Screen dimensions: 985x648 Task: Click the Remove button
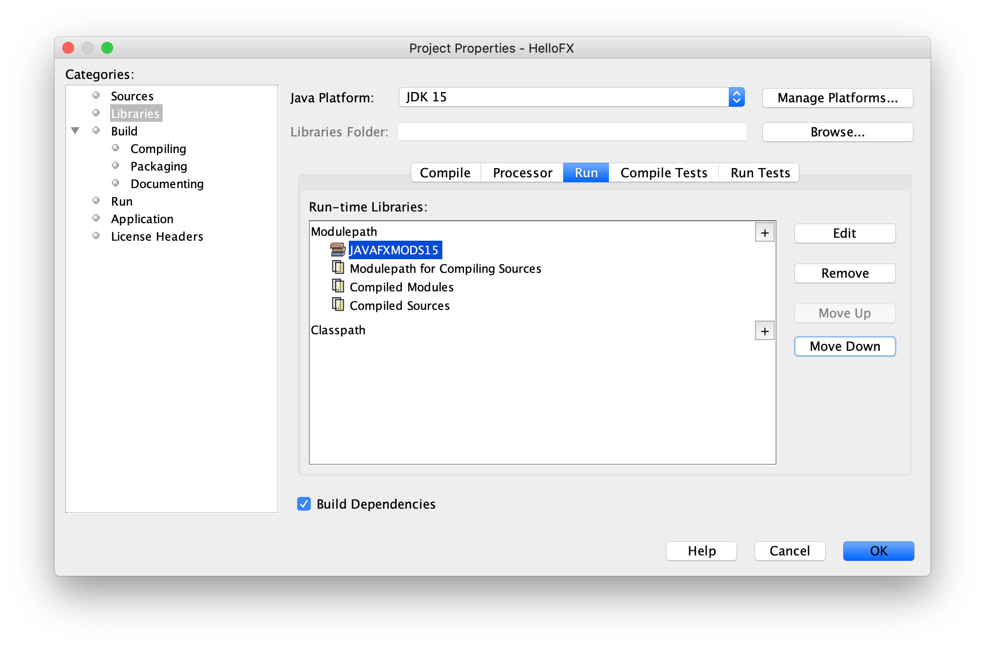coord(844,273)
